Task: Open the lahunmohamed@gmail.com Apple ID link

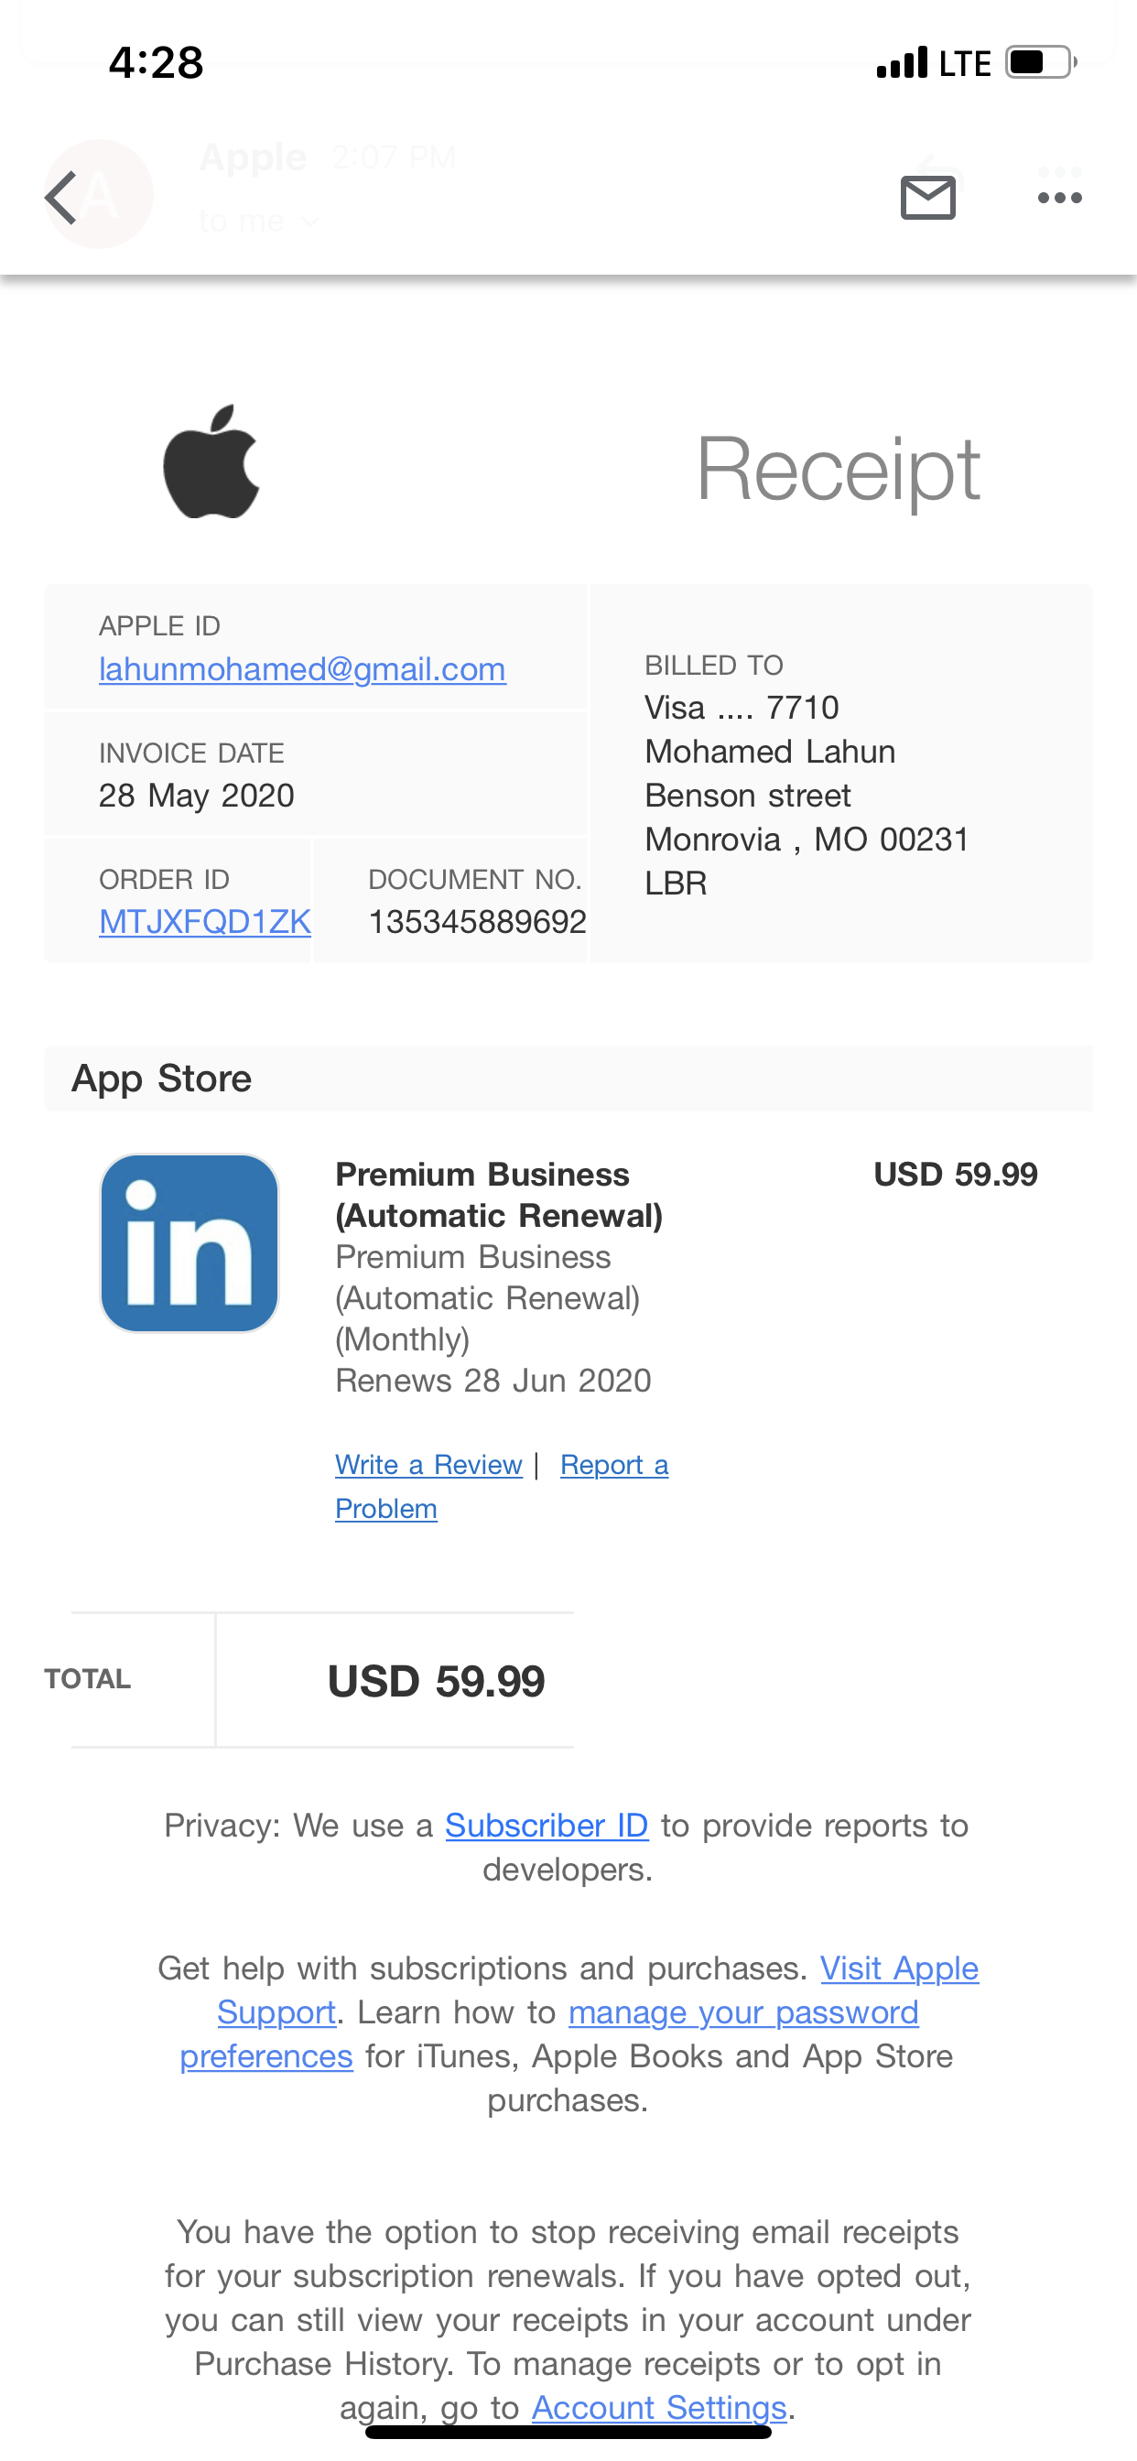Action: (302, 668)
